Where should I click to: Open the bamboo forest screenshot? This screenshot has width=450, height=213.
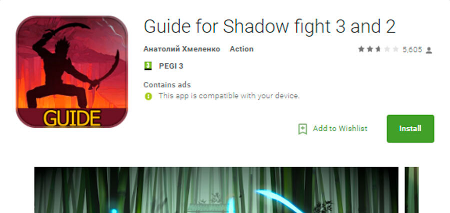click(216, 190)
